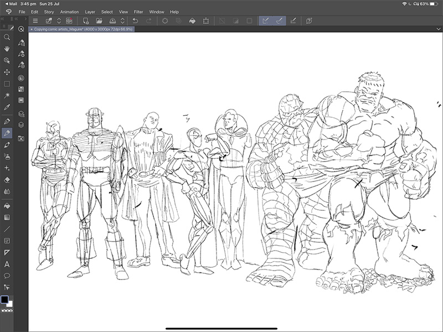
Task: Open the Help menu
Action: click(174, 12)
